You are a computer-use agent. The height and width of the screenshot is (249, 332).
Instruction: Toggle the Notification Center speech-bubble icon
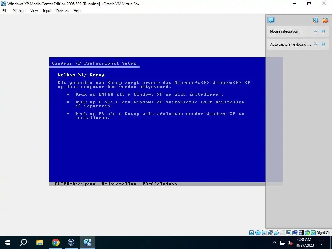click(x=271, y=20)
